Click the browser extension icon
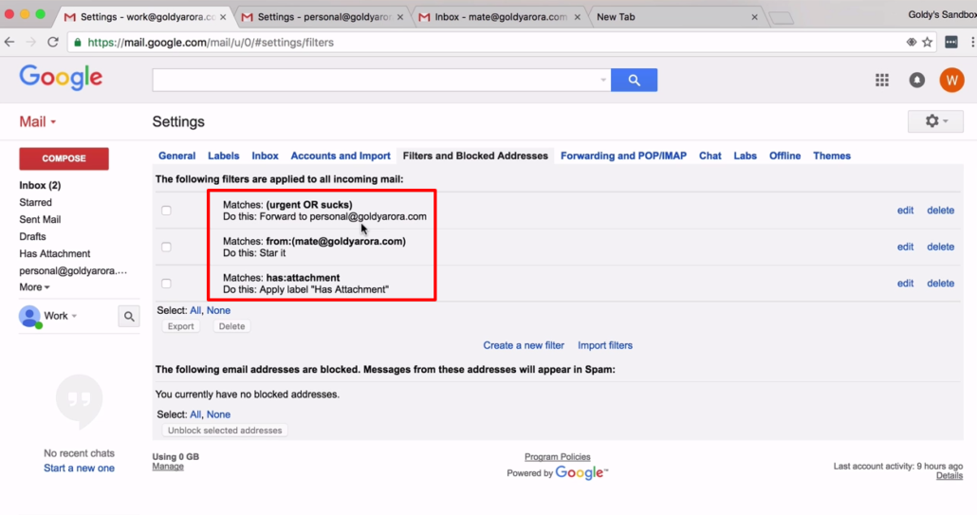This screenshot has width=977, height=515. (950, 43)
